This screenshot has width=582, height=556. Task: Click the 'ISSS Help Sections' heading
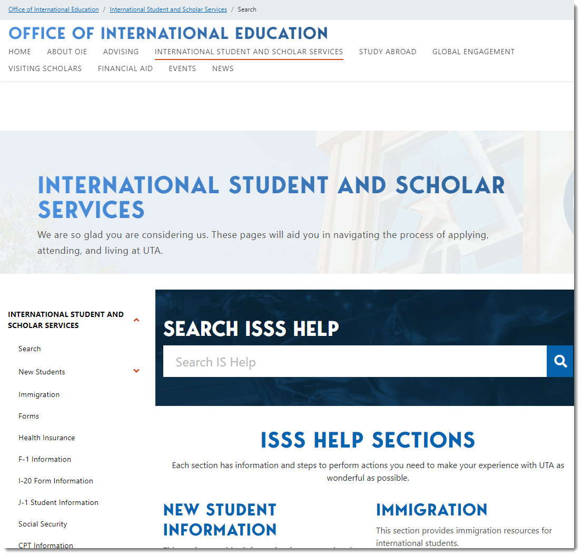(x=368, y=440)
